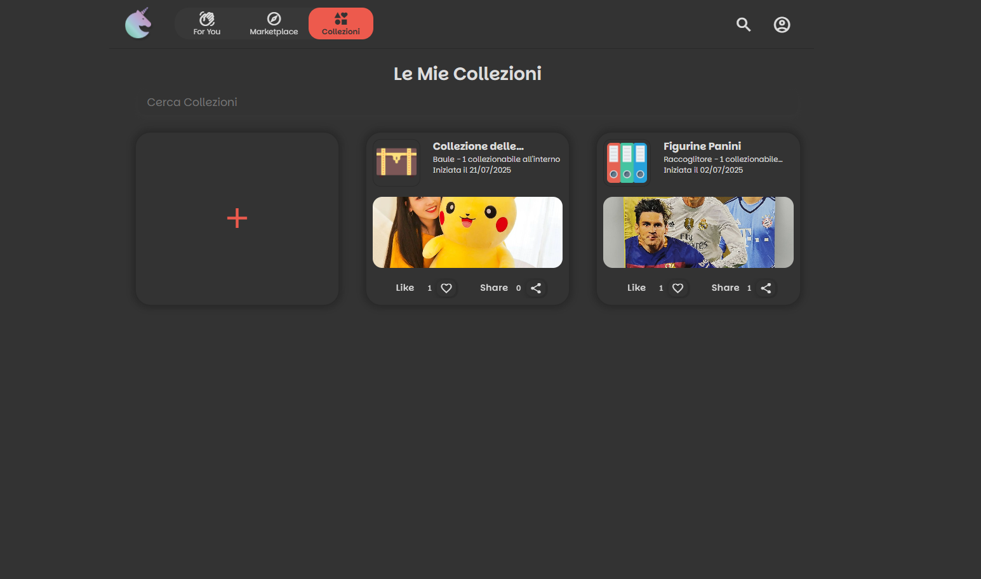Click the Pikachu collection thumbnail
The width and height of the screenshot is (981, 579).
(x=467, y=232)
